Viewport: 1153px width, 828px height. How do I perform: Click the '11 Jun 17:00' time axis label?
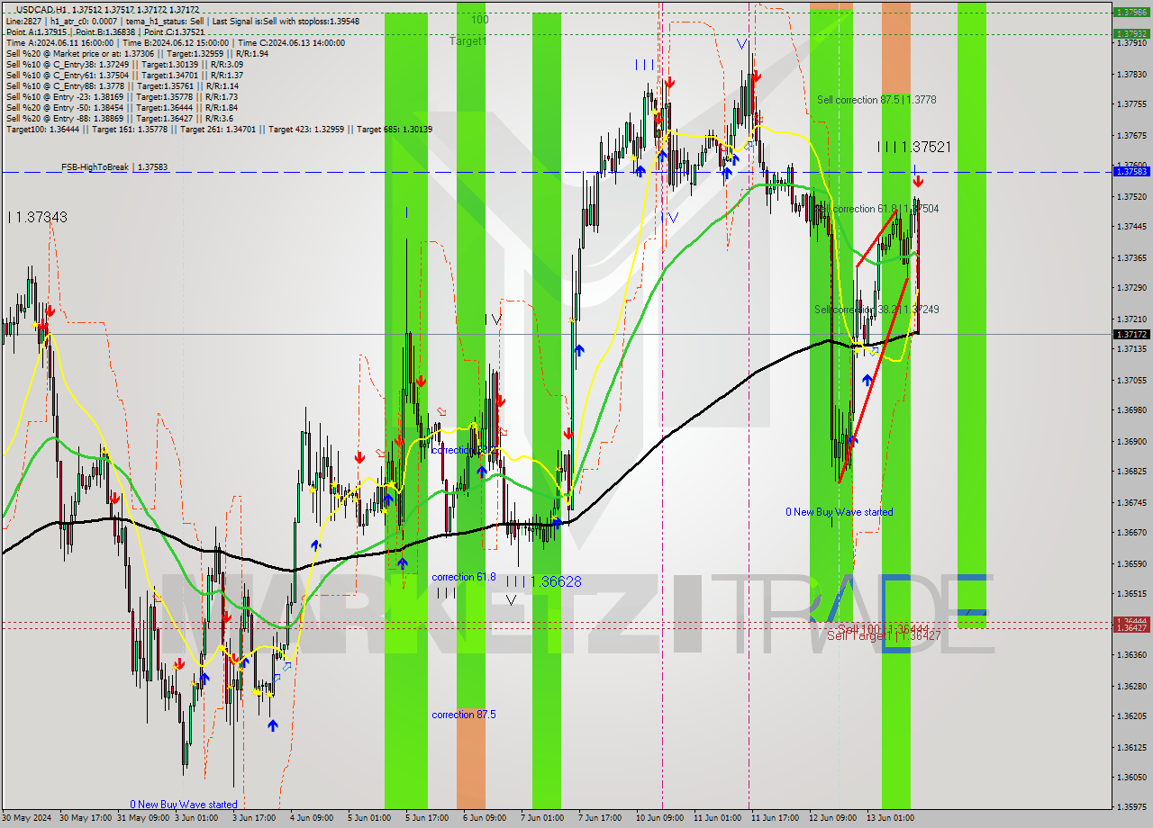[x=776, y=818]
